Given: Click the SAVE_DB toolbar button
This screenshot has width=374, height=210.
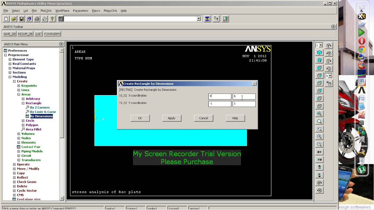Looking at the screenshot, I should coord(9,34).
